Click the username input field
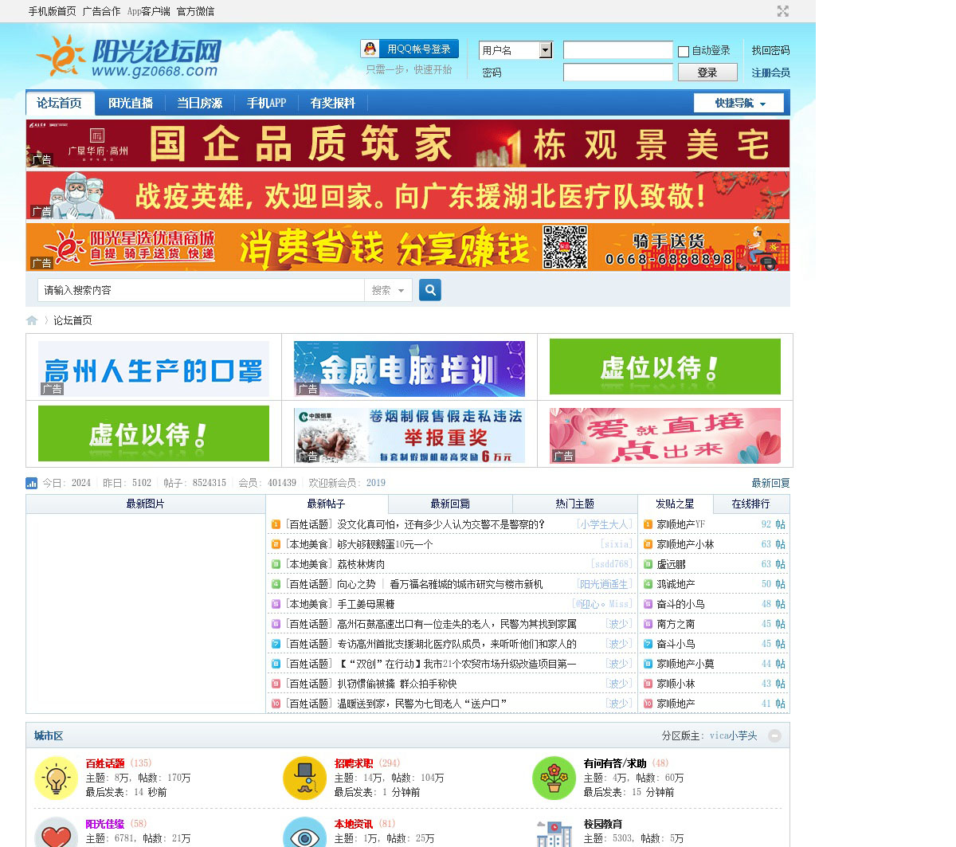Screen dimensions: 956x847 point(618,50)
